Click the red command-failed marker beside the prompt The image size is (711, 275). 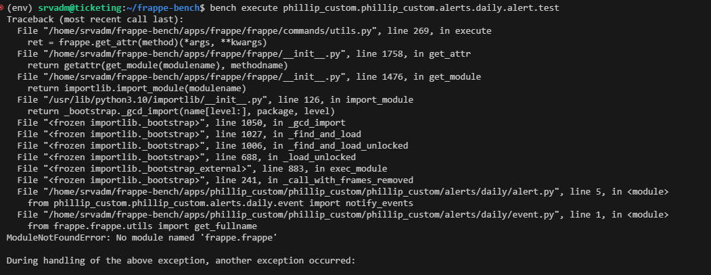coord(2,7)
